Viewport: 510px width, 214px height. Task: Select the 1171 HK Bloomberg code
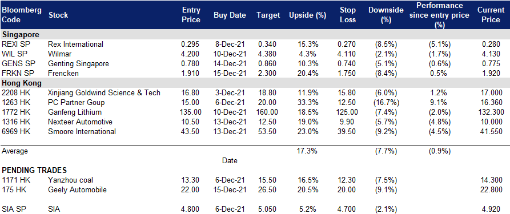click(x=15, y=180)
